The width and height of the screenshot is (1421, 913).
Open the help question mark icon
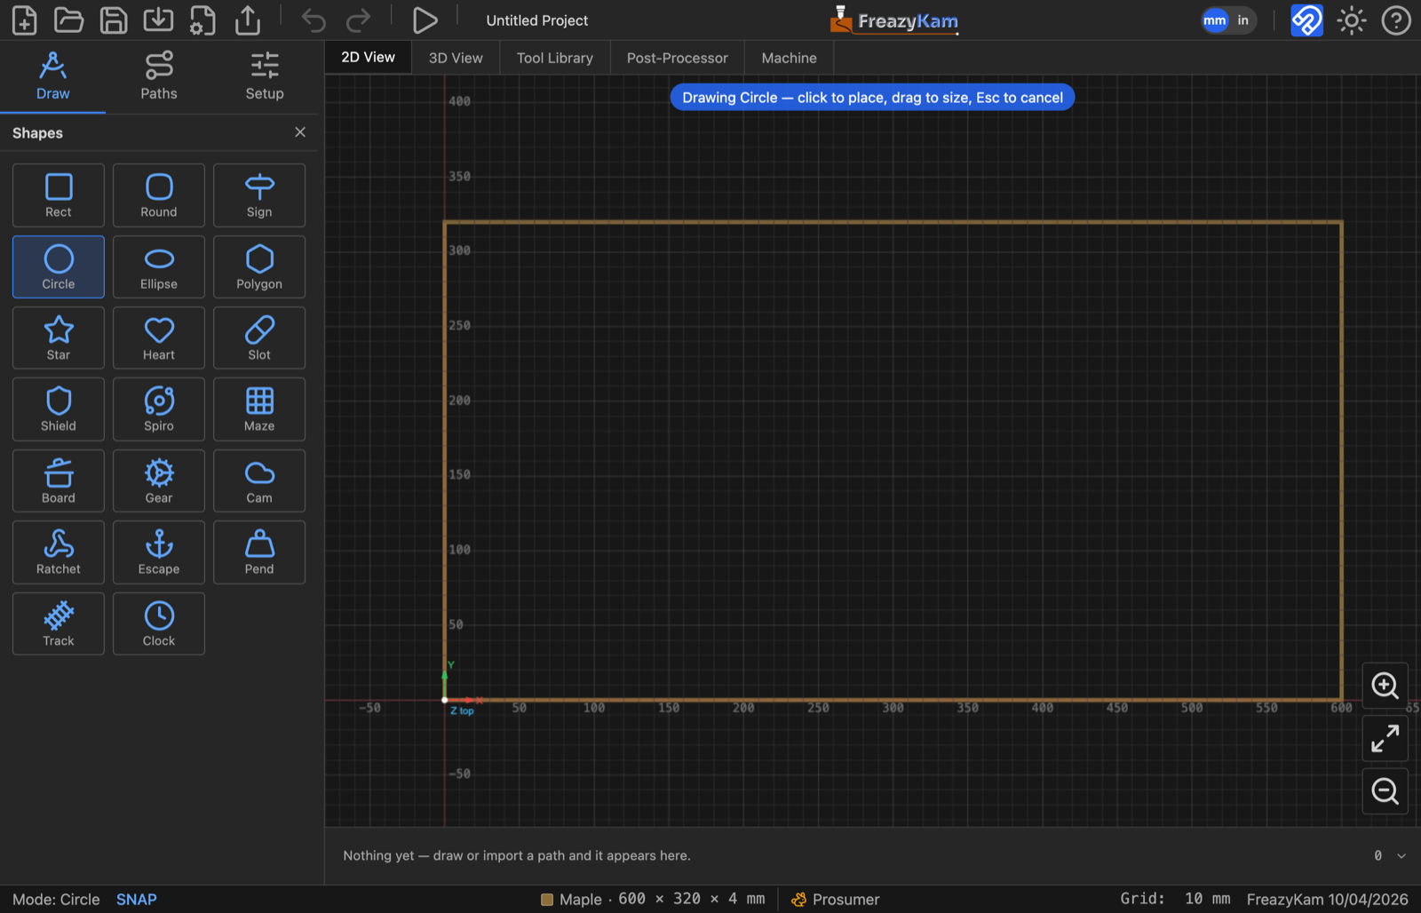[x=1396, y=20]
